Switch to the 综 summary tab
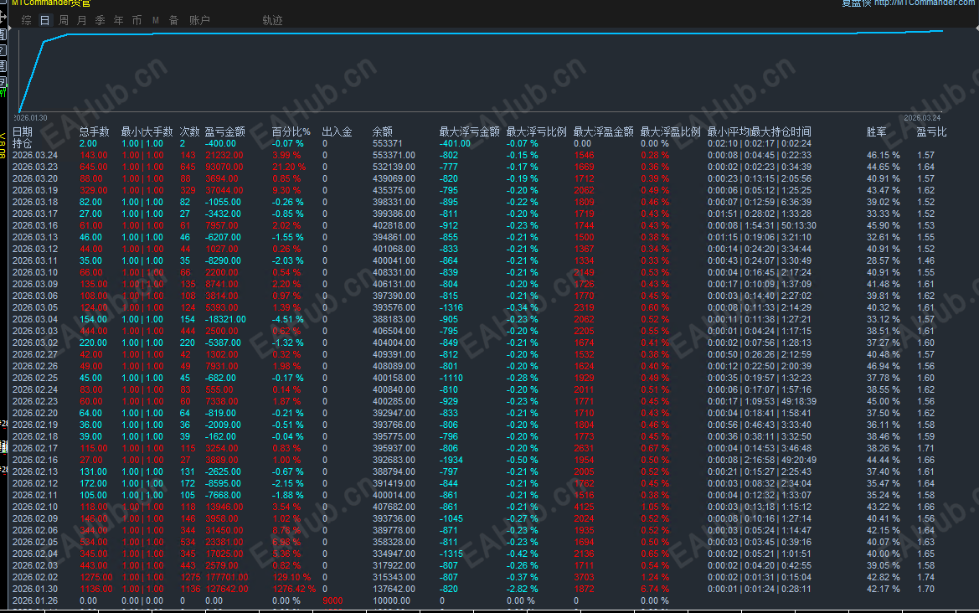Image resolution: width=979 pixels, height=613 pixels. point(26,21)
